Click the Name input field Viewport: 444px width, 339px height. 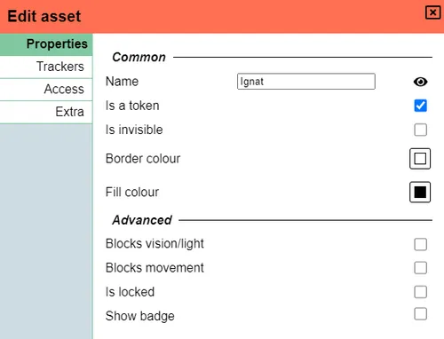[x=306, y=82]
